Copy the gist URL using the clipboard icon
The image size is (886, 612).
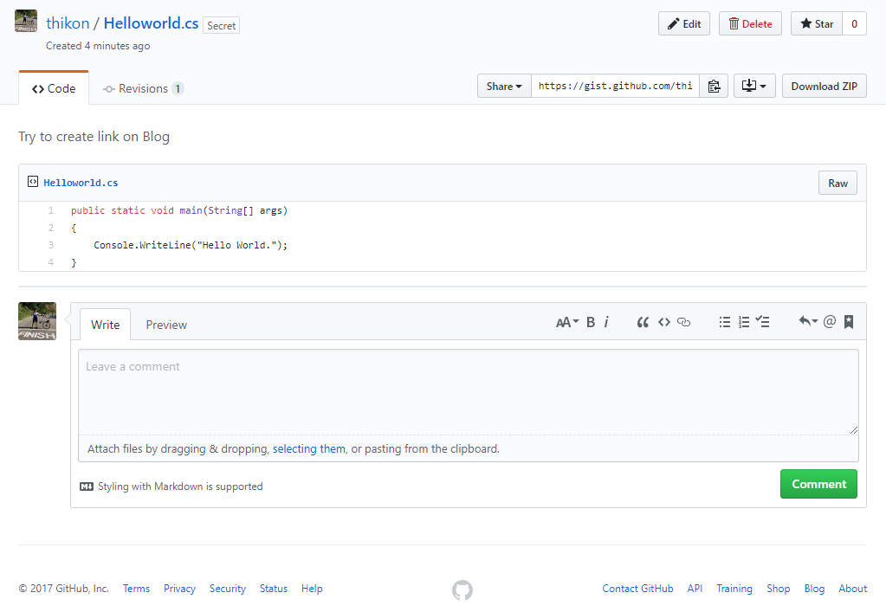[x=714, y=86]
